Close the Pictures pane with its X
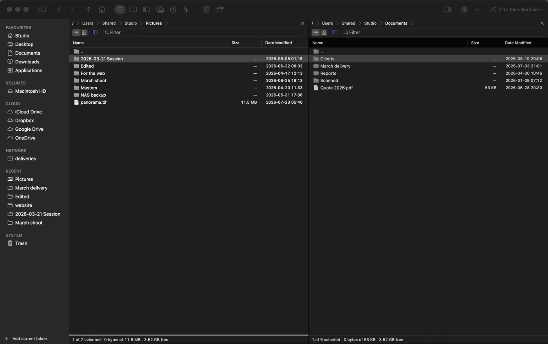The image size is (548, 344). click(303, 23)
